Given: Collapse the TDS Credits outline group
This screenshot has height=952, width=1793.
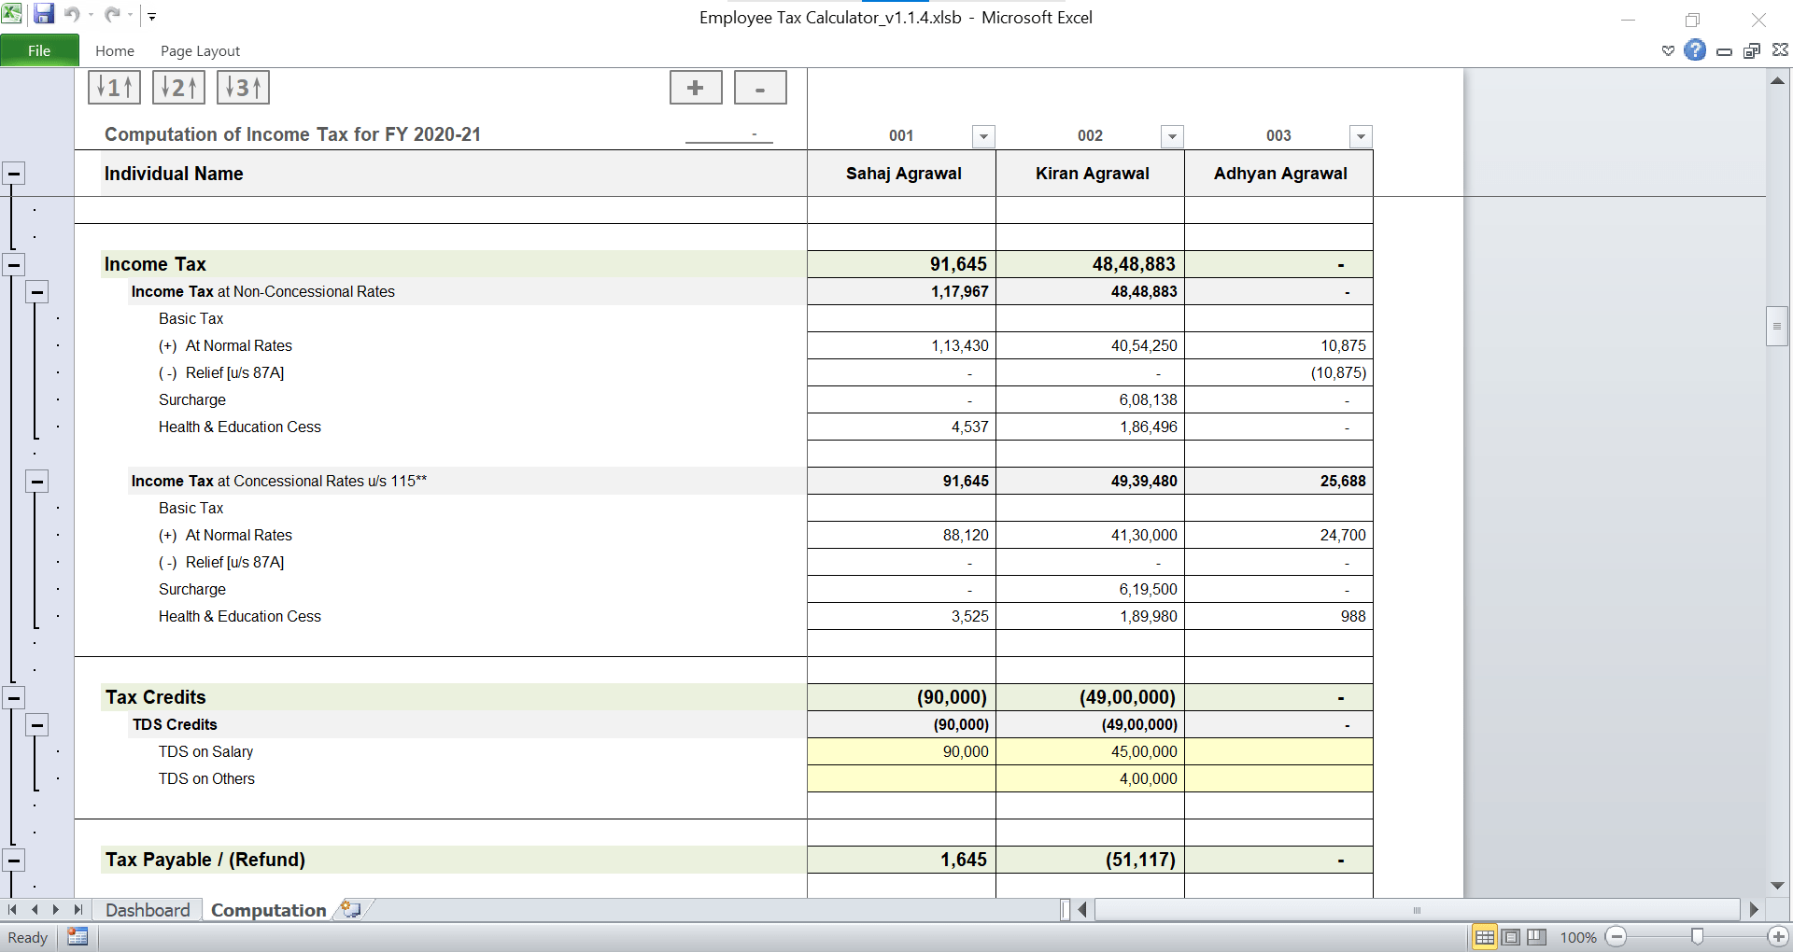Looking at the screenshot, I should (x=36, y=725).
